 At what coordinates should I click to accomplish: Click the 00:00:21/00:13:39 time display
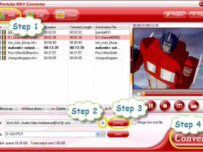click(146, 25)
